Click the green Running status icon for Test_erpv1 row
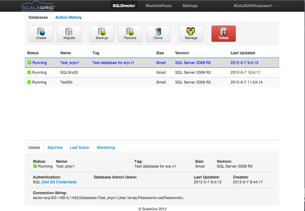Viewport: 305px width, 211px height. 29,63
